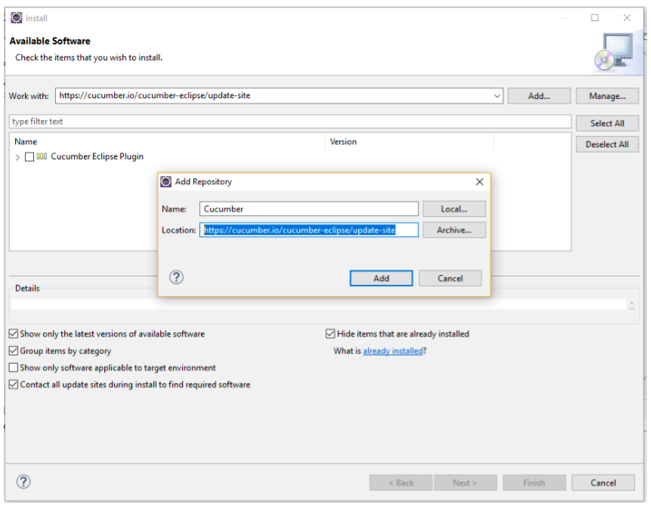Image resolution: width=651 pixels, height=512 pixels.
Task: Click the Eclipse icon in Install title bar
Action: click(x=16, y=18)
